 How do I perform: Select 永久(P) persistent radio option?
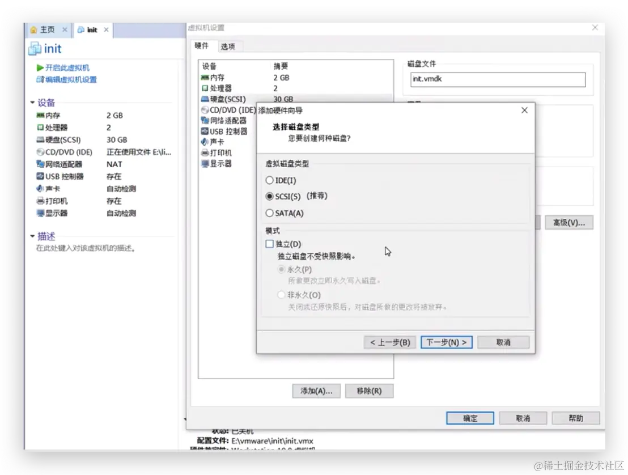(x=281, y=269)
